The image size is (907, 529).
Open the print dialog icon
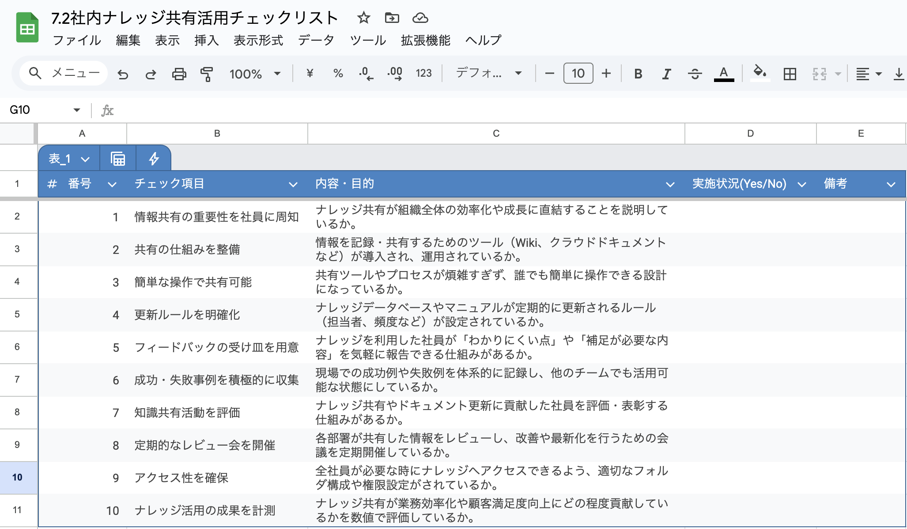(x=179, y=73)
